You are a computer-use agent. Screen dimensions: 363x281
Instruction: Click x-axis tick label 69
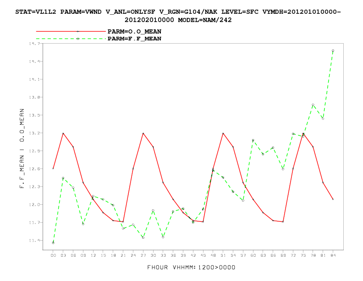pos(283,255)
